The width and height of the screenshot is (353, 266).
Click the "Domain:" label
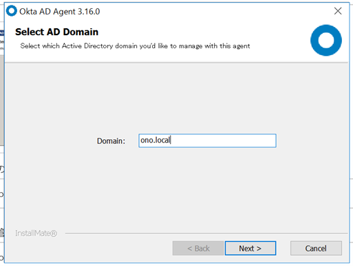tap(111, 141)
